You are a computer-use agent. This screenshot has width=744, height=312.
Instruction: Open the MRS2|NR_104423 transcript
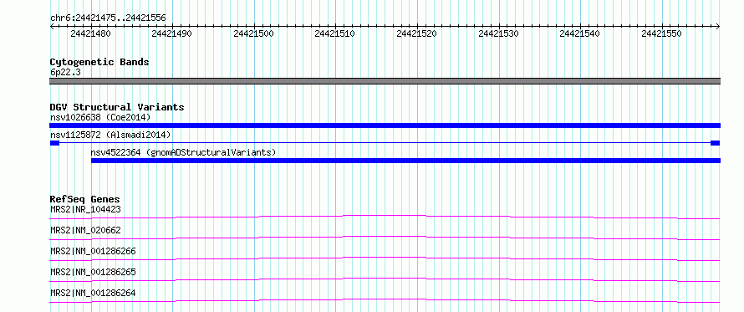[x=385, y=217]
